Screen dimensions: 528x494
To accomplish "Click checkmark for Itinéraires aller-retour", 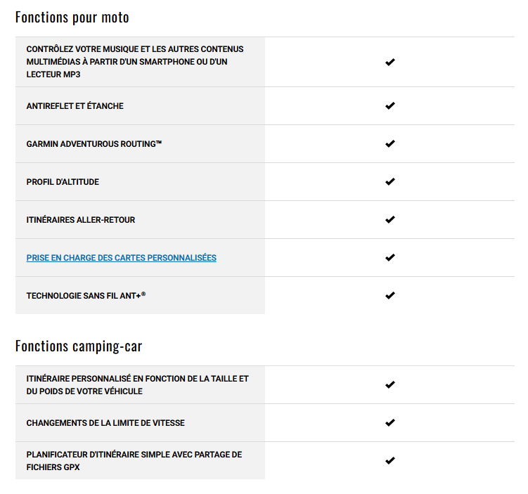I will coord(390,220).
